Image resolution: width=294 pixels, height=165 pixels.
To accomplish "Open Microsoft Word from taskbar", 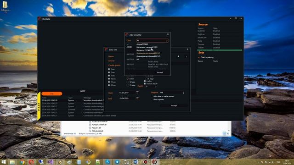I will pyautogui.click(x=136, y=162).
